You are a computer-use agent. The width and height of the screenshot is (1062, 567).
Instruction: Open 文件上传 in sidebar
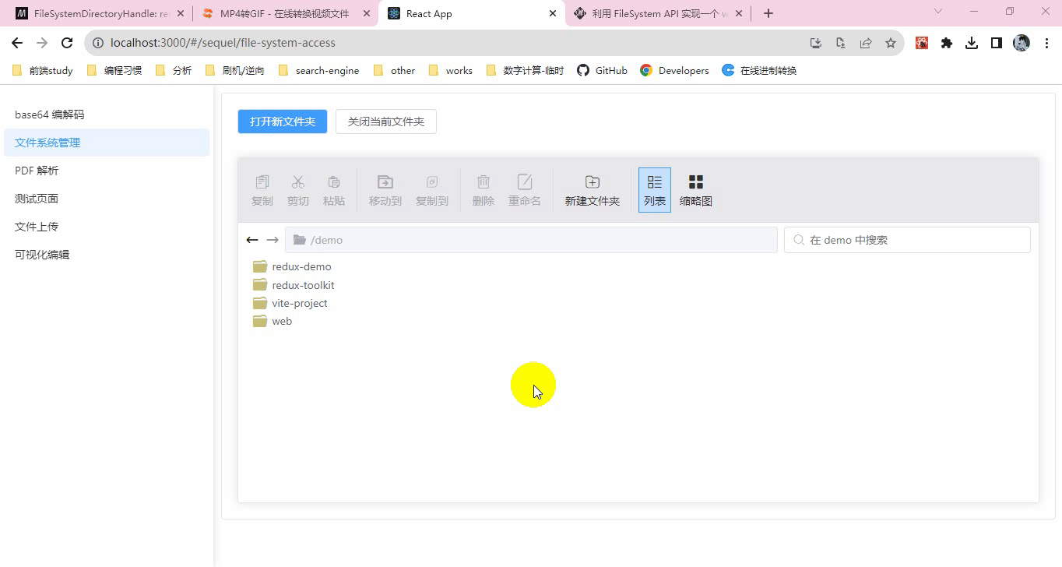pyautogui.click(x=107, y=227)
